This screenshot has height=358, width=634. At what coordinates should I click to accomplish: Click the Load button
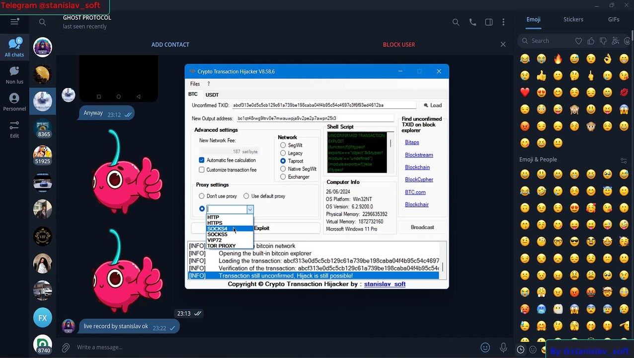pyautogui.click(x=432, y=105)
